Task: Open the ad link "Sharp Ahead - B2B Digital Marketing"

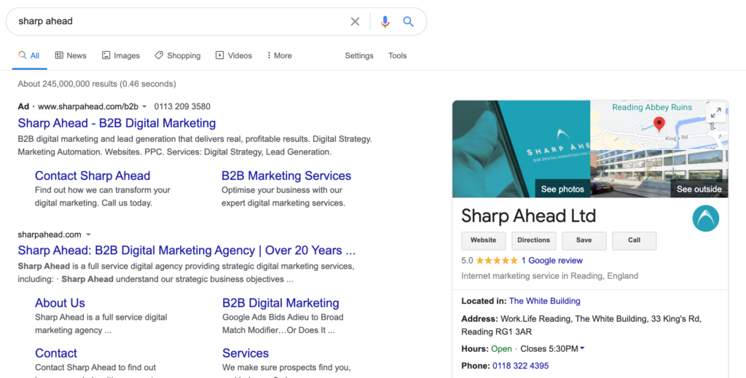Action: [117, 123]
